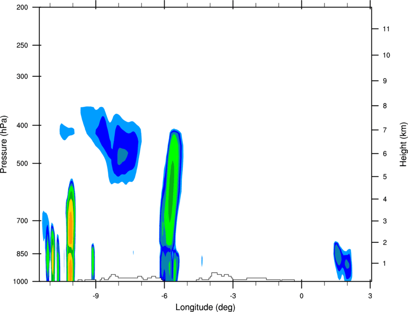
Task: Click the small light-blue patch near 400 hPa
Action: pos(67,132)
